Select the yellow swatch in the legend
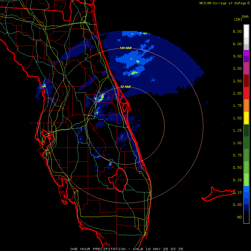This screenshot has height=251, width=251. (246, 118)
